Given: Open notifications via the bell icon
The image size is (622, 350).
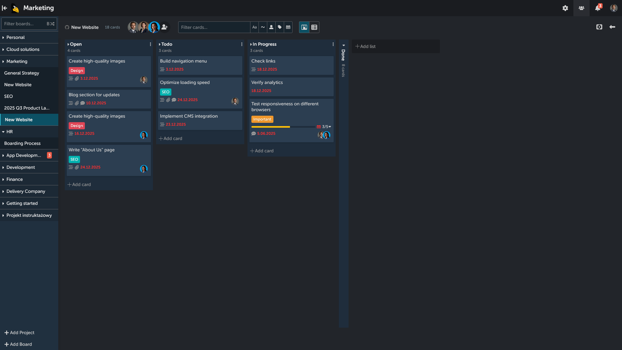Looking at the screenshot, I should [x=597, y=8].
